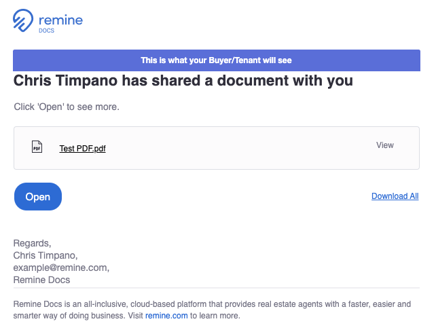Click the Regards signature line
The image size is (436, 332).
(x=32, y=243)
